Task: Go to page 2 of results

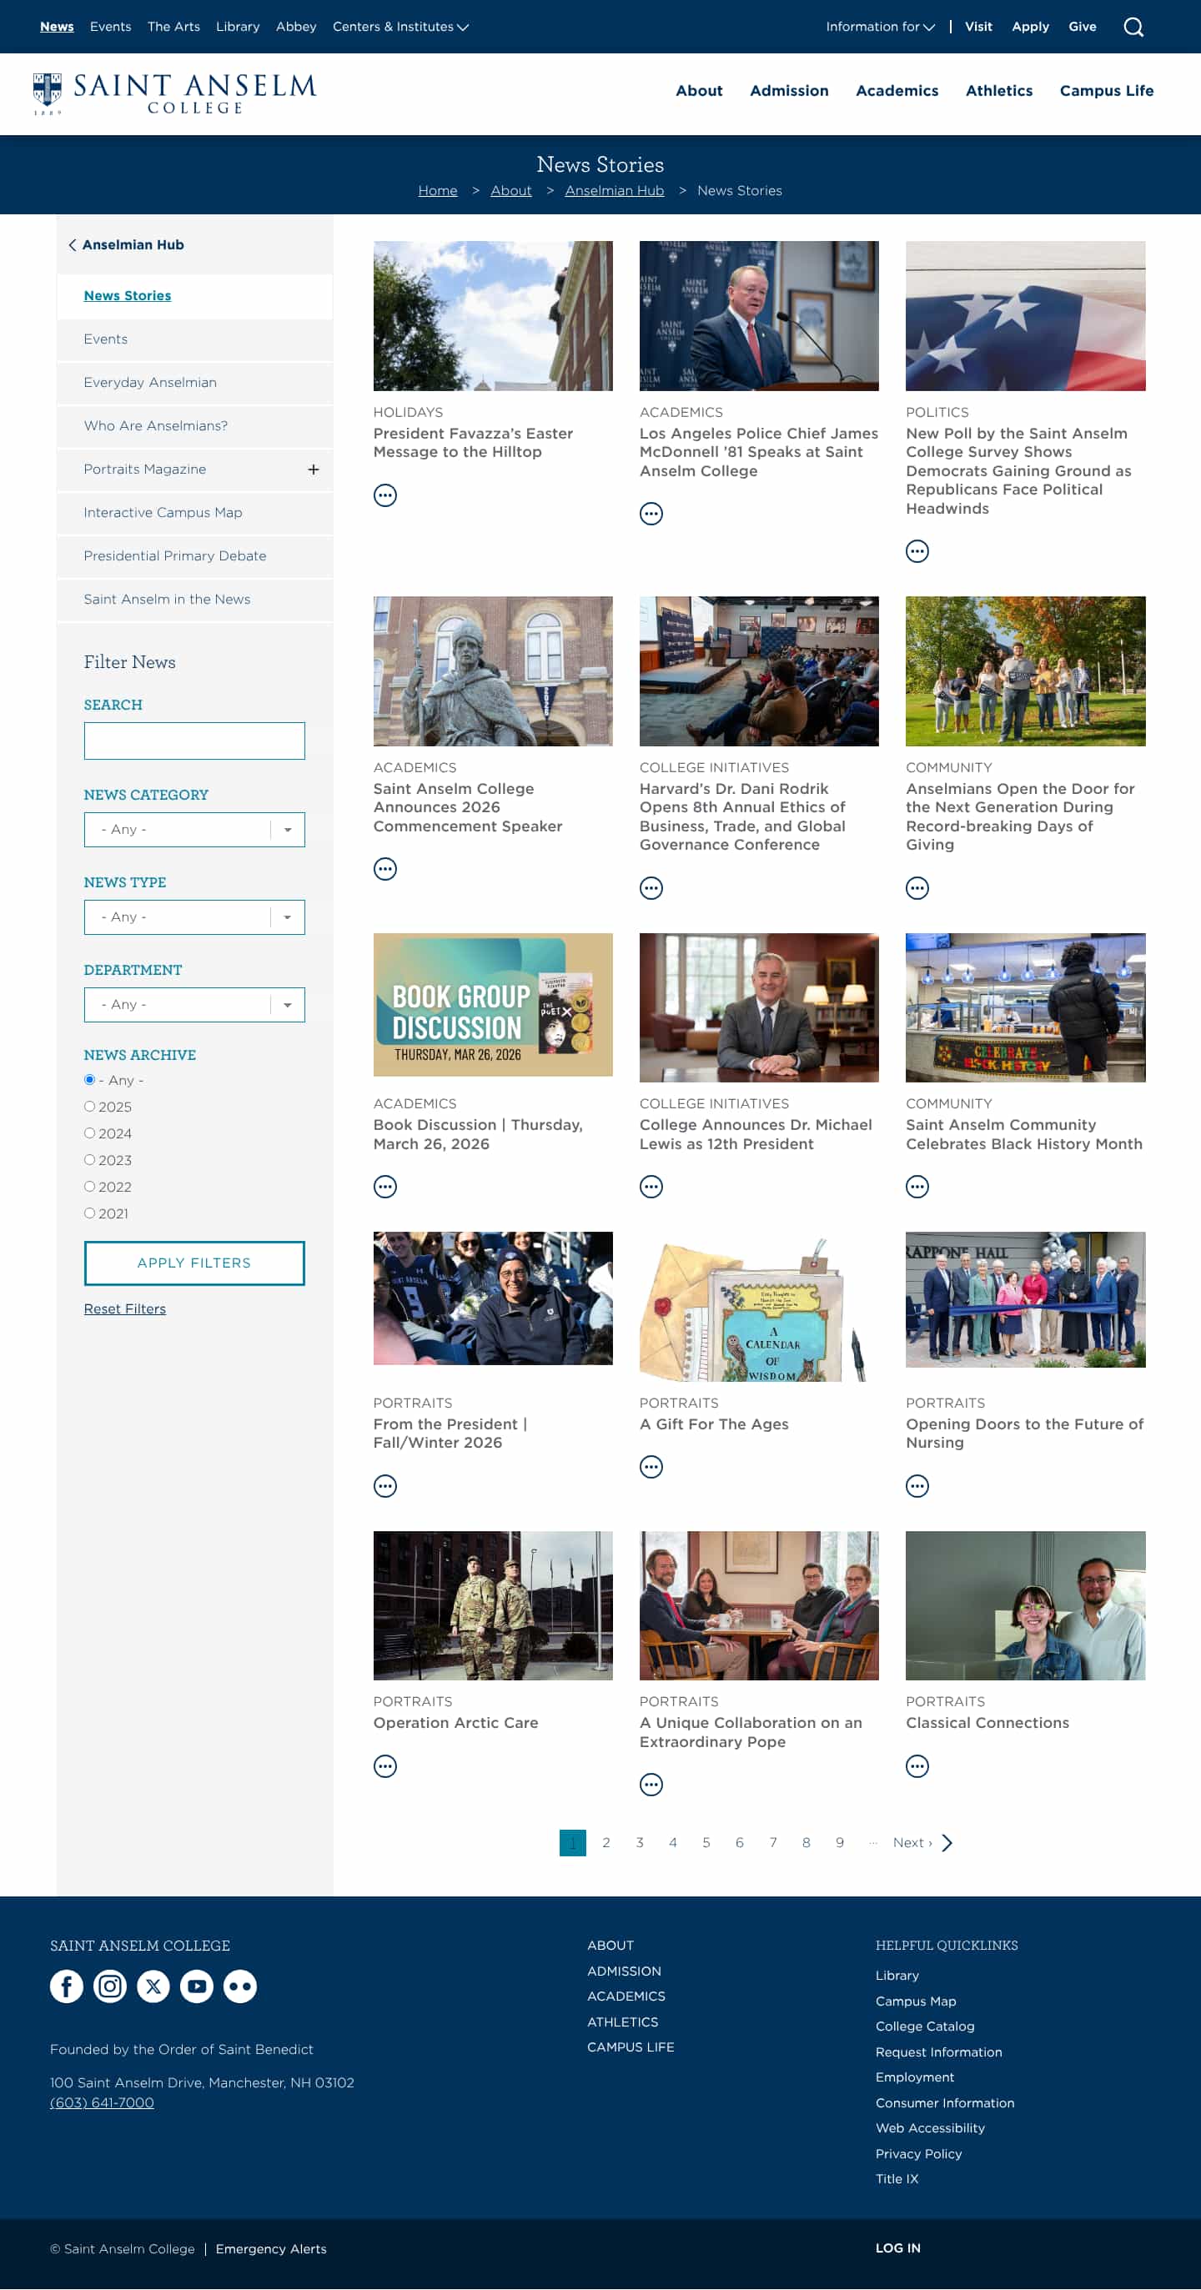Action: point(606,1843)
